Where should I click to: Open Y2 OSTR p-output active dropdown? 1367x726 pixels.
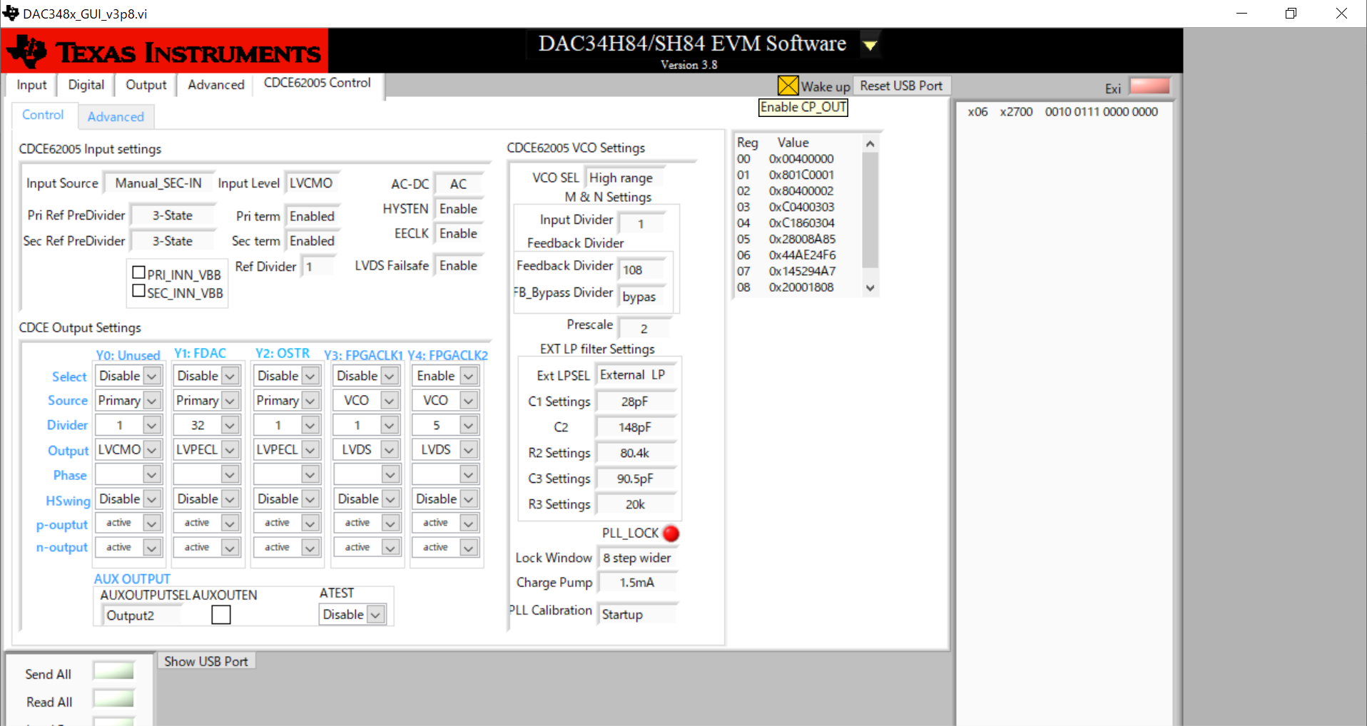287,523
